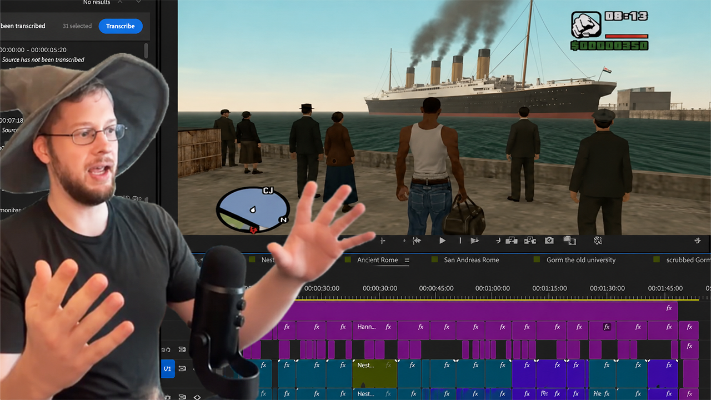Click the olive label swatch beside scrubbed Gorm
The height and width of the screenshot is (400, 711).
656,259
